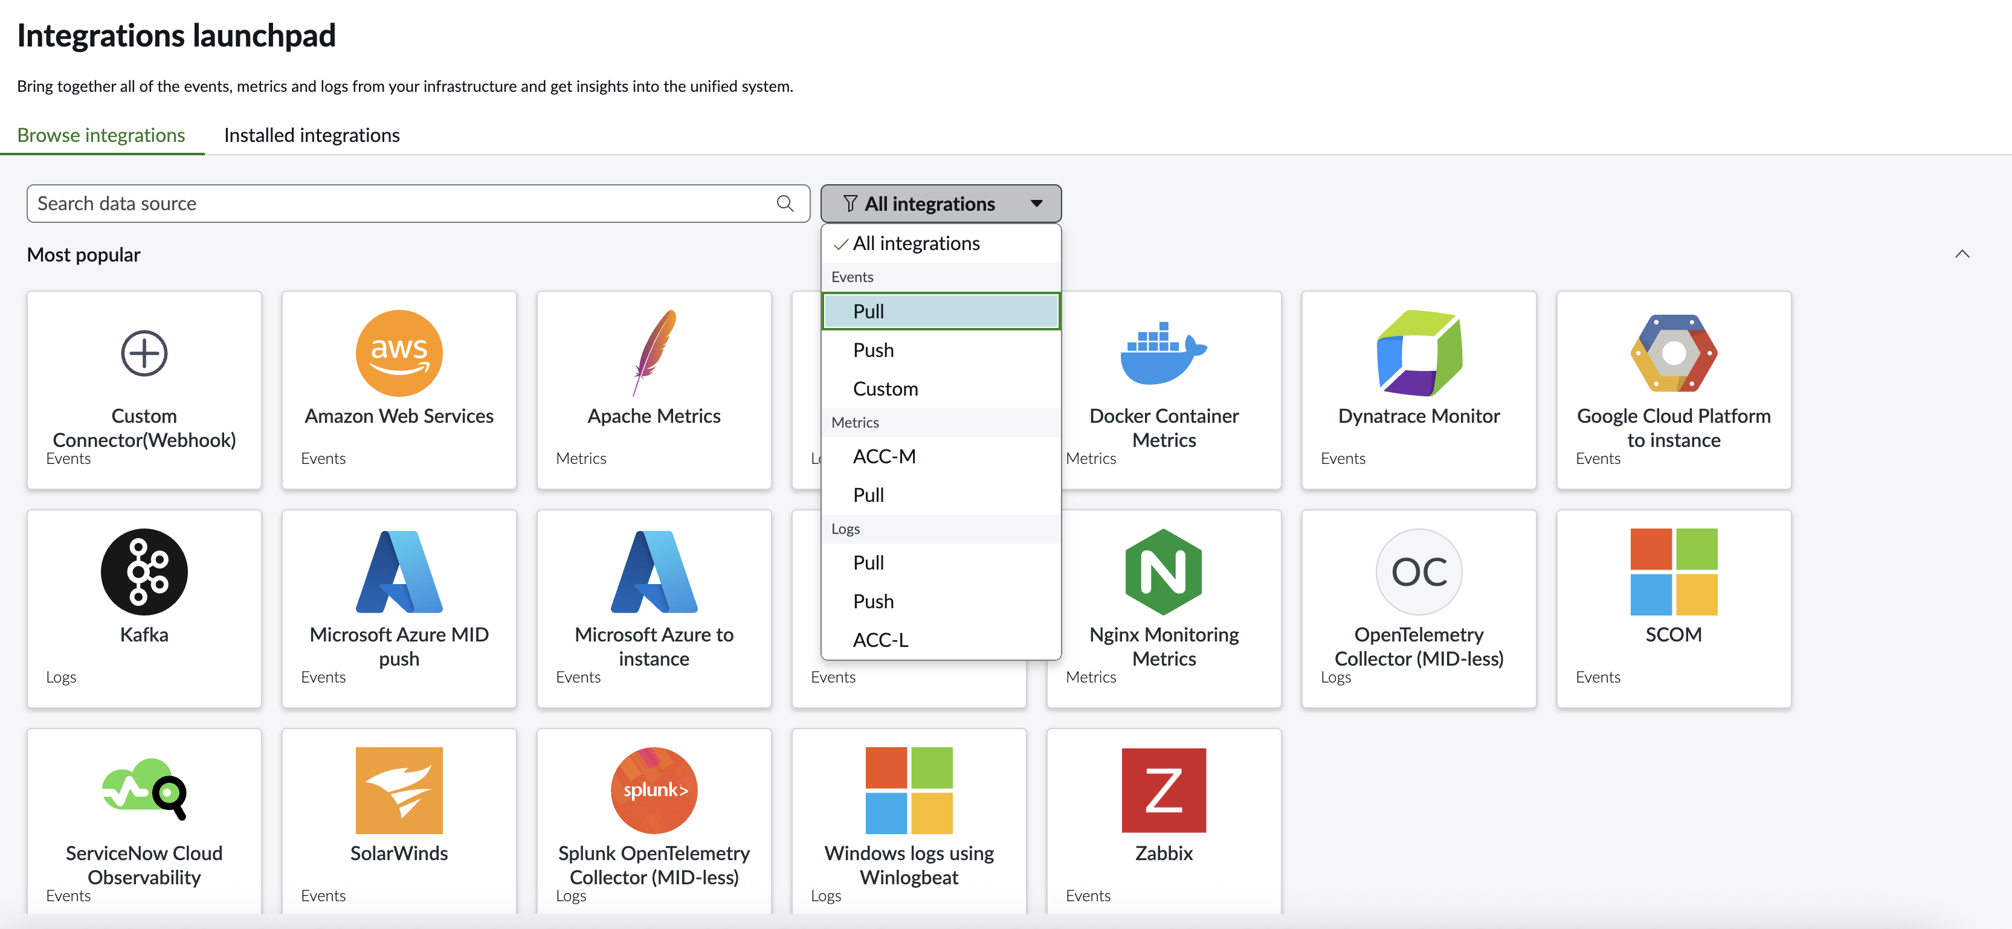Viewport: 2012px width, 929px height.
Task: Select Push under the Logs group
Action: [941, 601]
